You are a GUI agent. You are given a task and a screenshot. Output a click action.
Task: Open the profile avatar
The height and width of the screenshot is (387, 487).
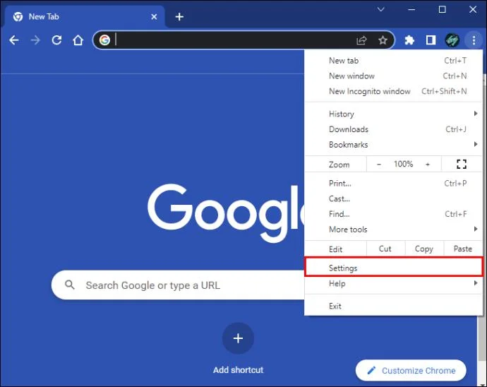tap(452, 40)
